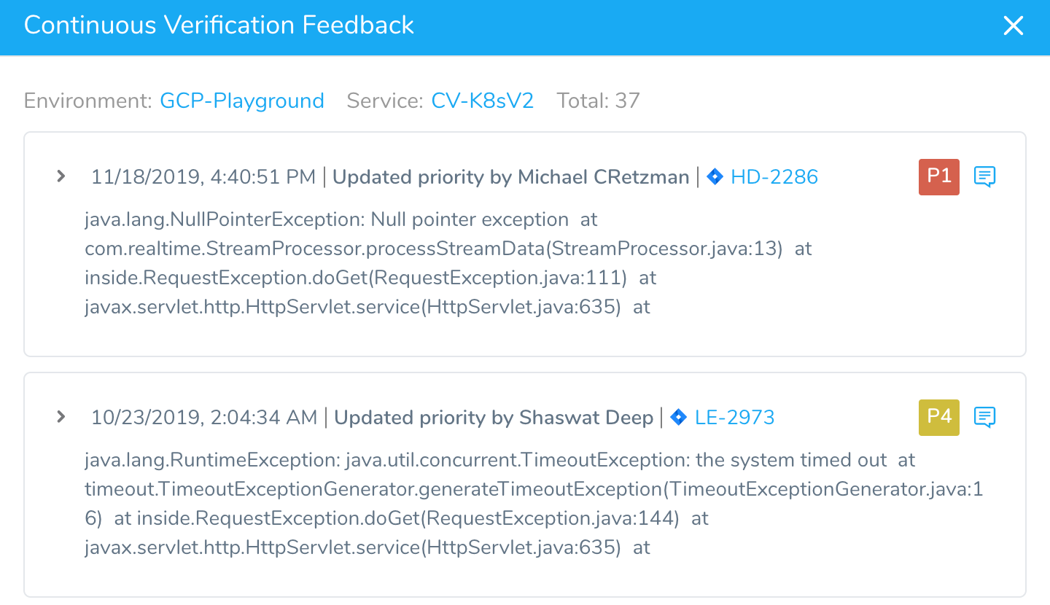1050x605 pixels.
Task: Click the red P1 priority badge
Action: [x=939, y=176]
